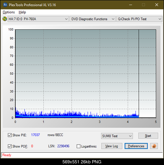Open the Help menu

(x=22, y=12)
